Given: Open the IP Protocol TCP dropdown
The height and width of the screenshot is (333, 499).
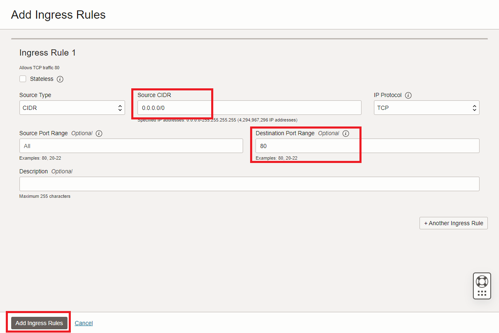Looking at the screenshot, I should point(426,108).
